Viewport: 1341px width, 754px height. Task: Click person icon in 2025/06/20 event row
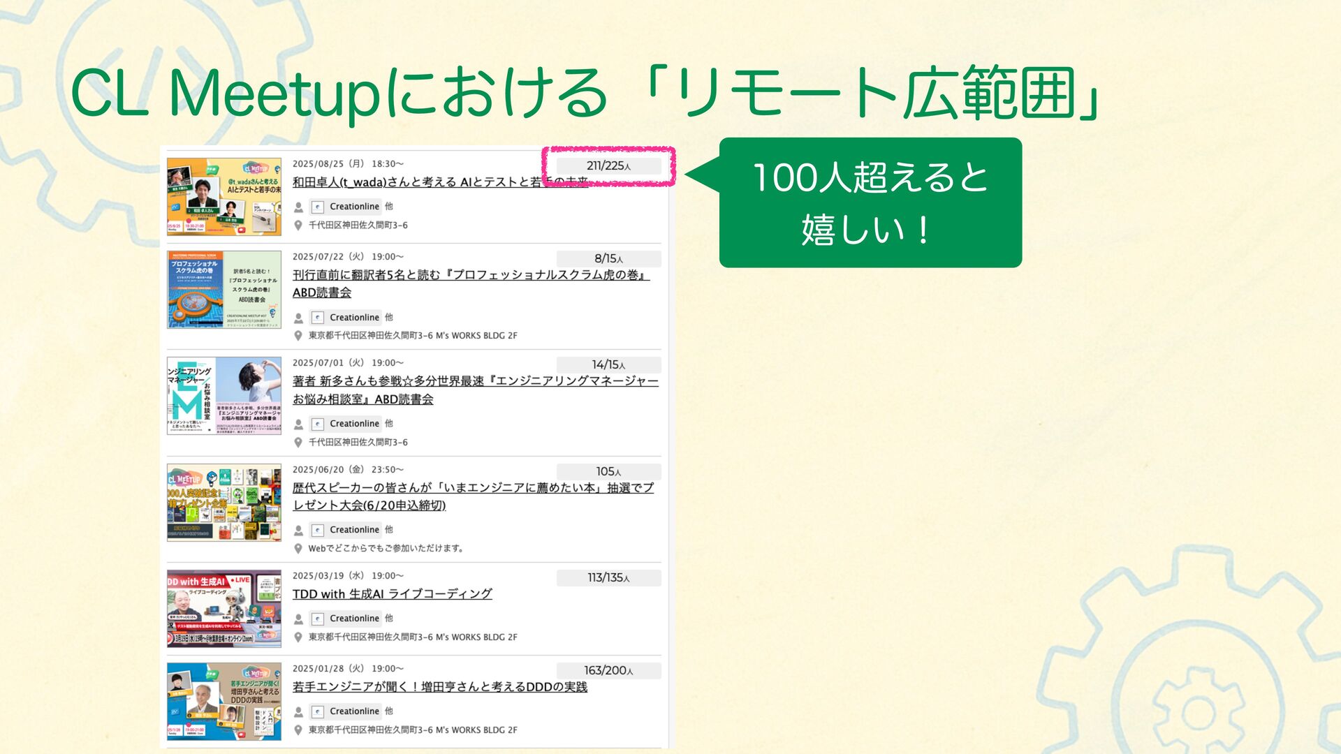[298, 531]
